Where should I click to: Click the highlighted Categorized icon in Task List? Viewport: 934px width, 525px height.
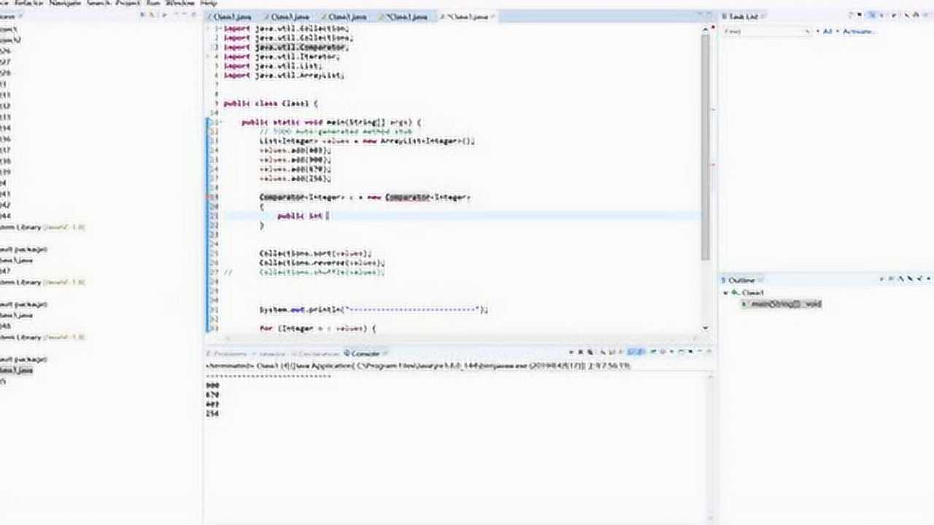tap(871, 15)
